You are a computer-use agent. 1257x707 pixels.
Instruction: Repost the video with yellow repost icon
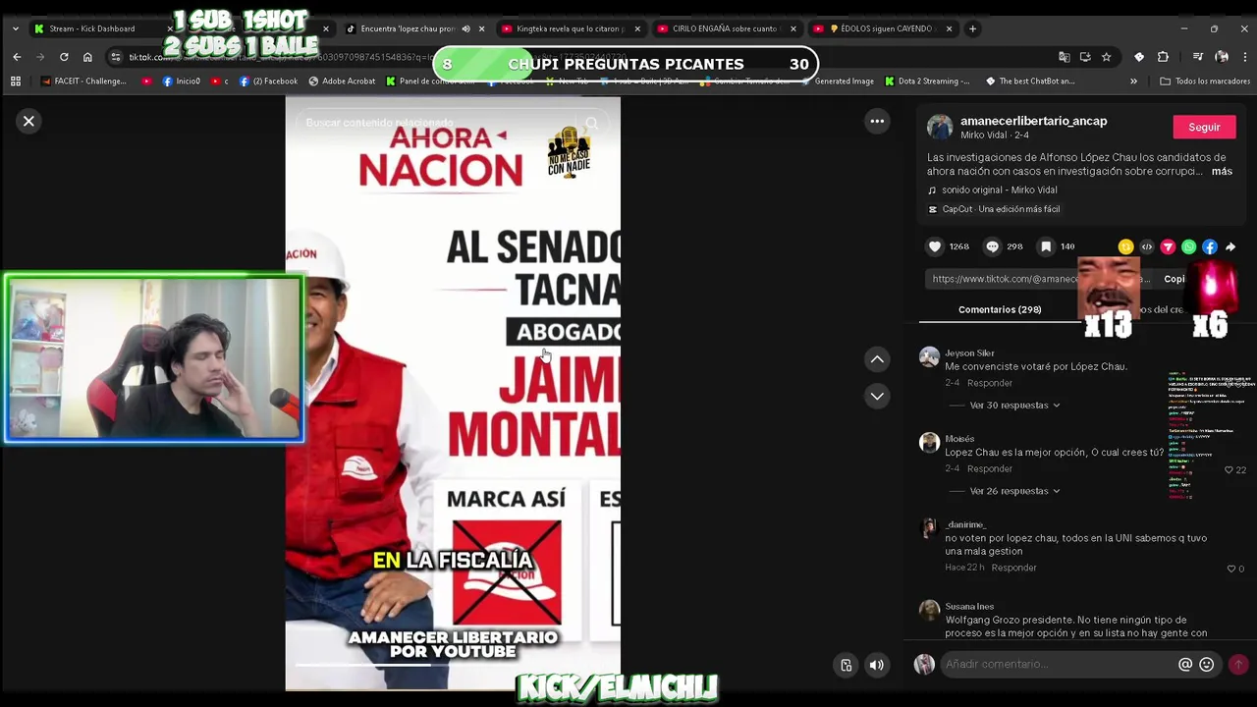[1125, 246]
